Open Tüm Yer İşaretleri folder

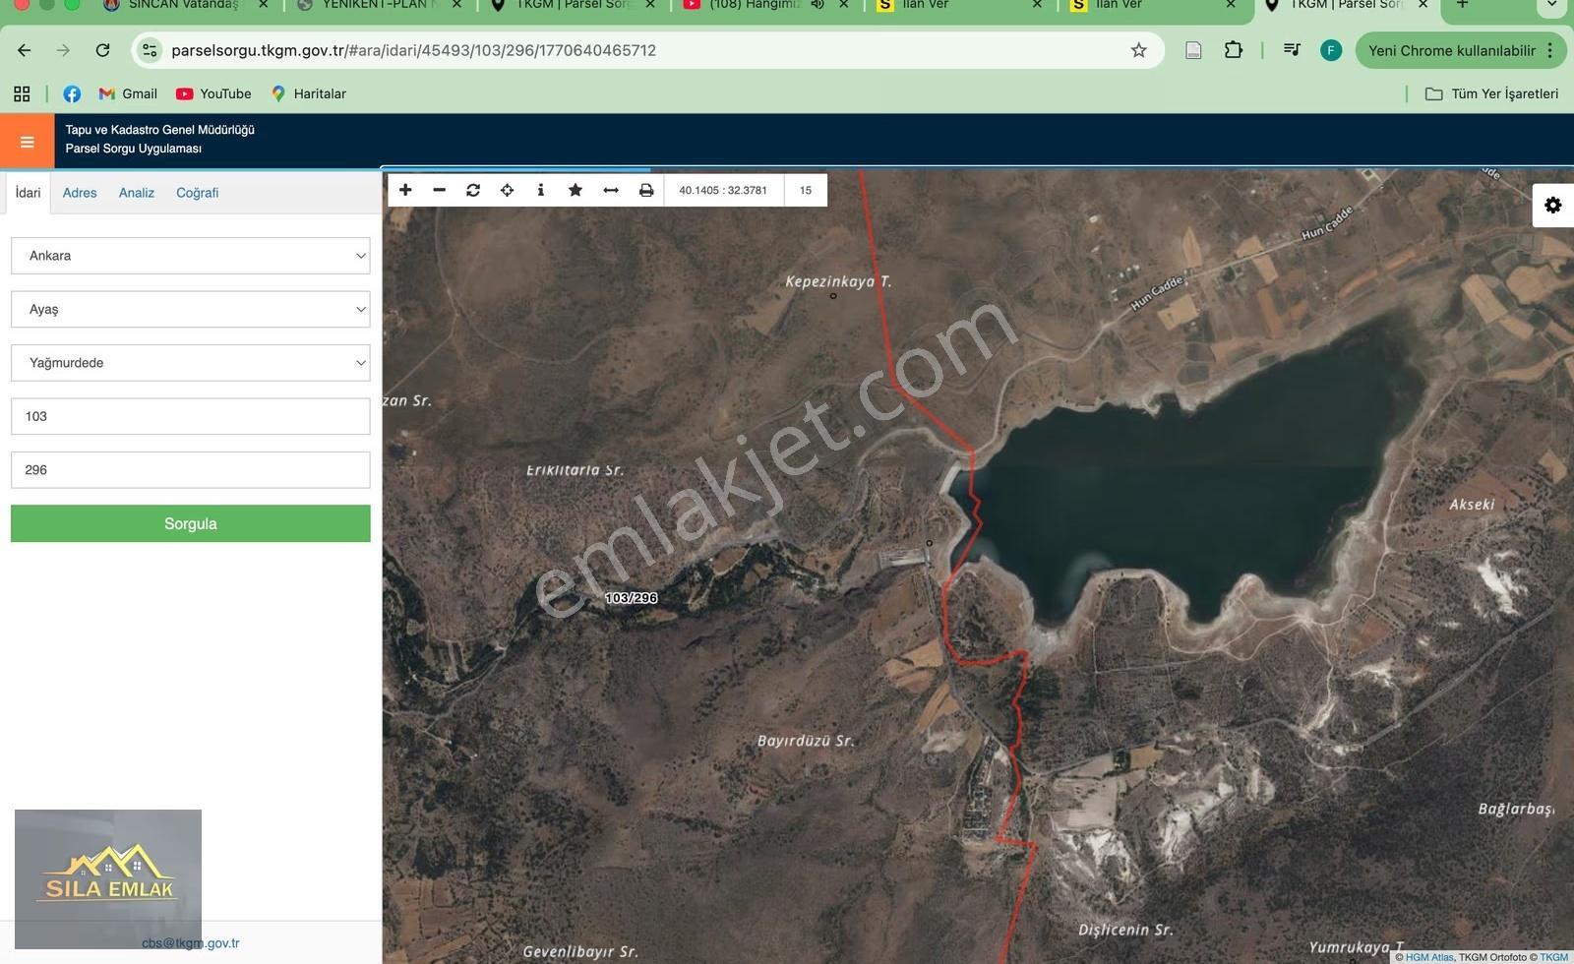pos(1491,93)
